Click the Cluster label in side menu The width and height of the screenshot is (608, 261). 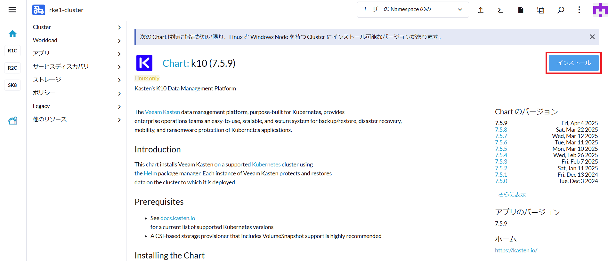(x=42, y=27)
